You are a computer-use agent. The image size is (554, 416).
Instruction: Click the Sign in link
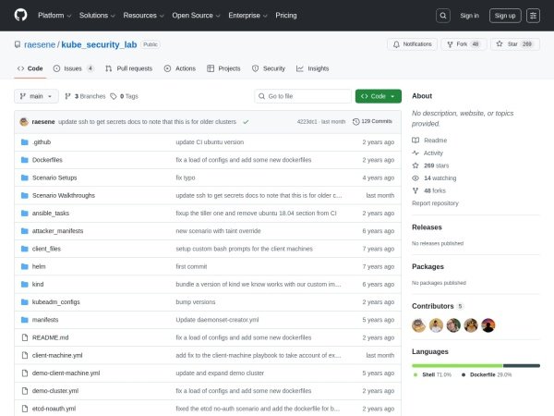(x=469, y=16)
